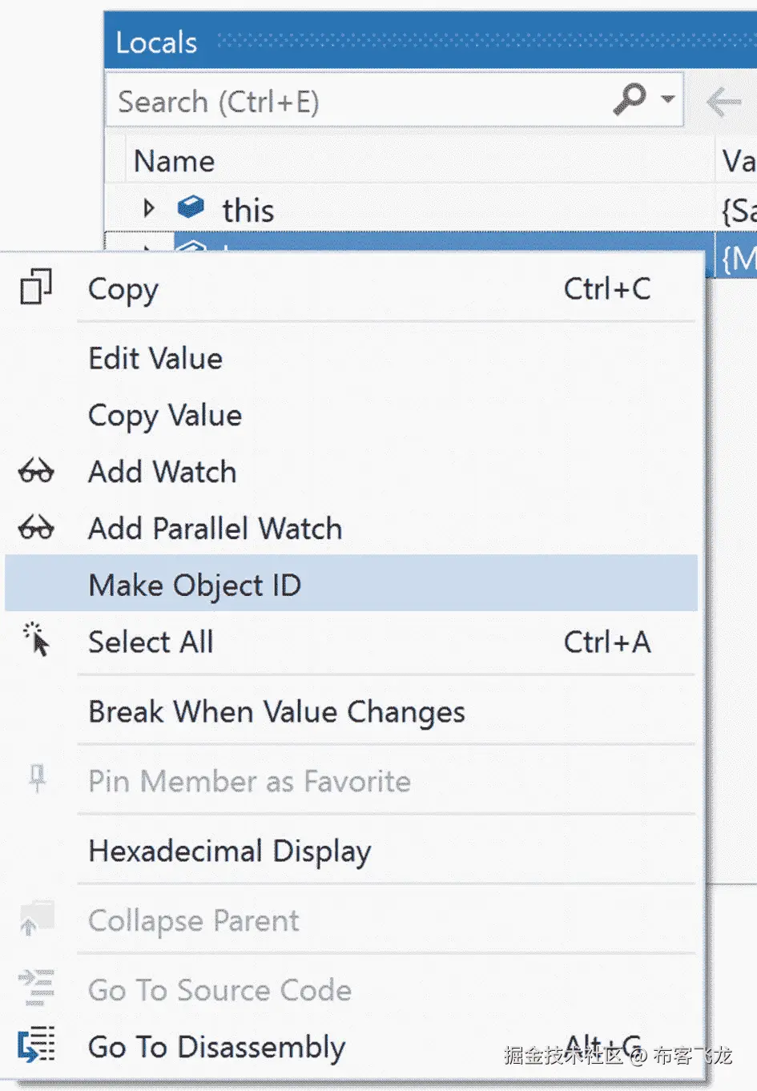757x1091 pixels.
Task: Click the glasses icon beside Add Parallel Watch
Action: tap(36, 529)
